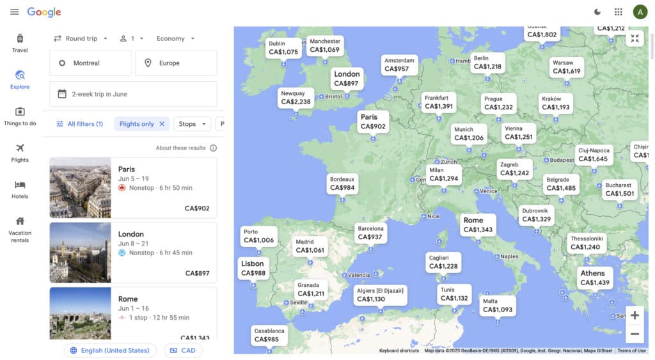Screen dimensions: 655x360
Task: Change language English (United States)
Action: pos(110,350)
